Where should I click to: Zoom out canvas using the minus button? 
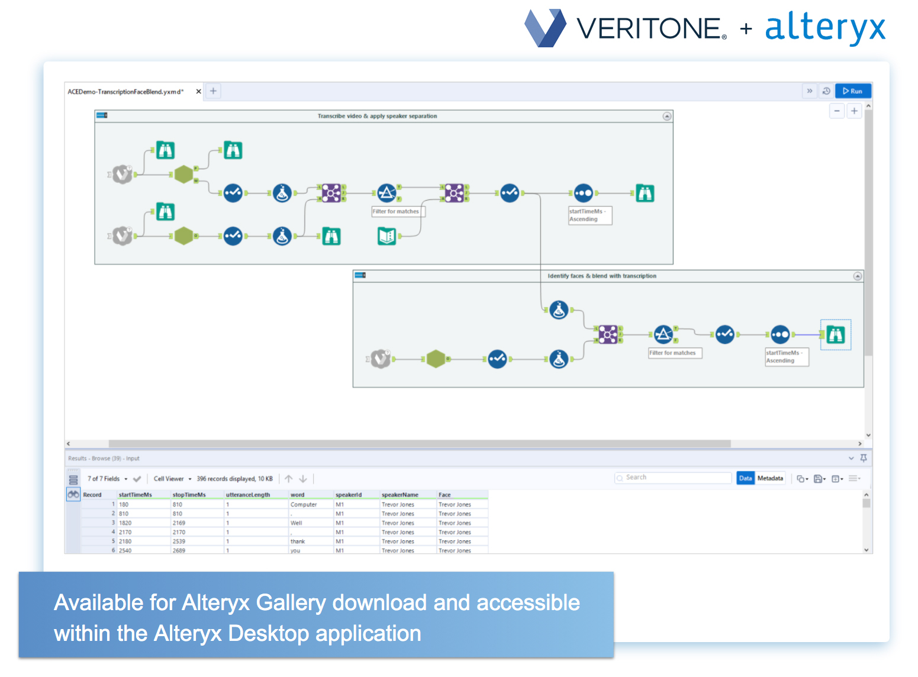tap(836, 111)
